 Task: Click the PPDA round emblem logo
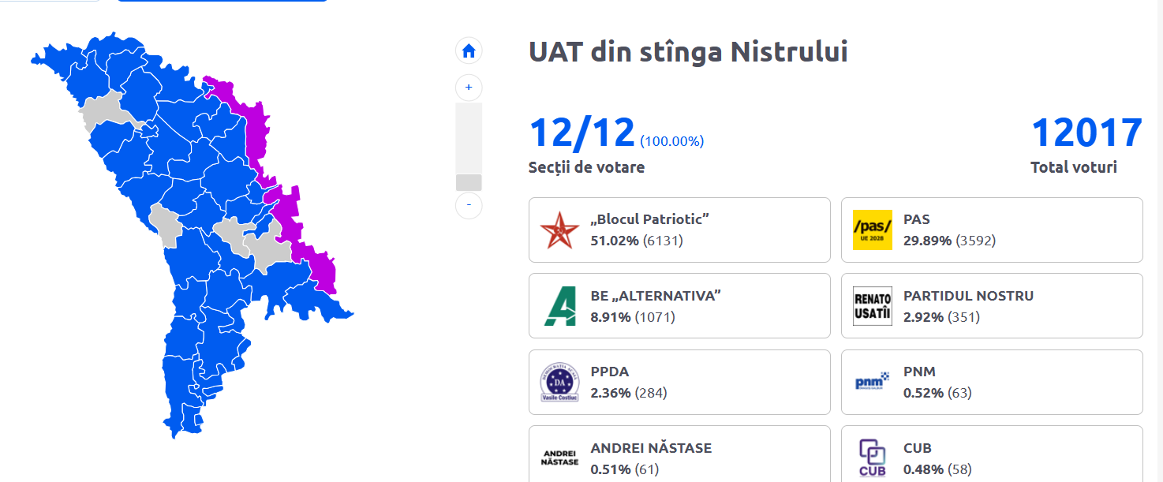pyautogui.click(x=559, y=383)
